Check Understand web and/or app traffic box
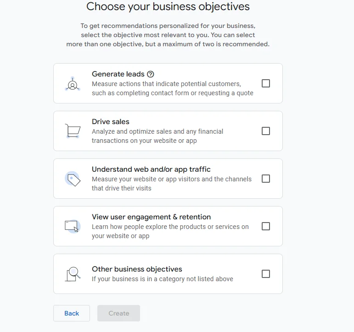Viewport: 354px width, 332px height. 266,179
